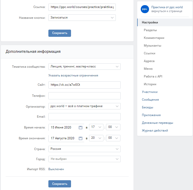Open the community topic dropdown
This screenshot has width=193, height=190.
(x=84, y=66)
